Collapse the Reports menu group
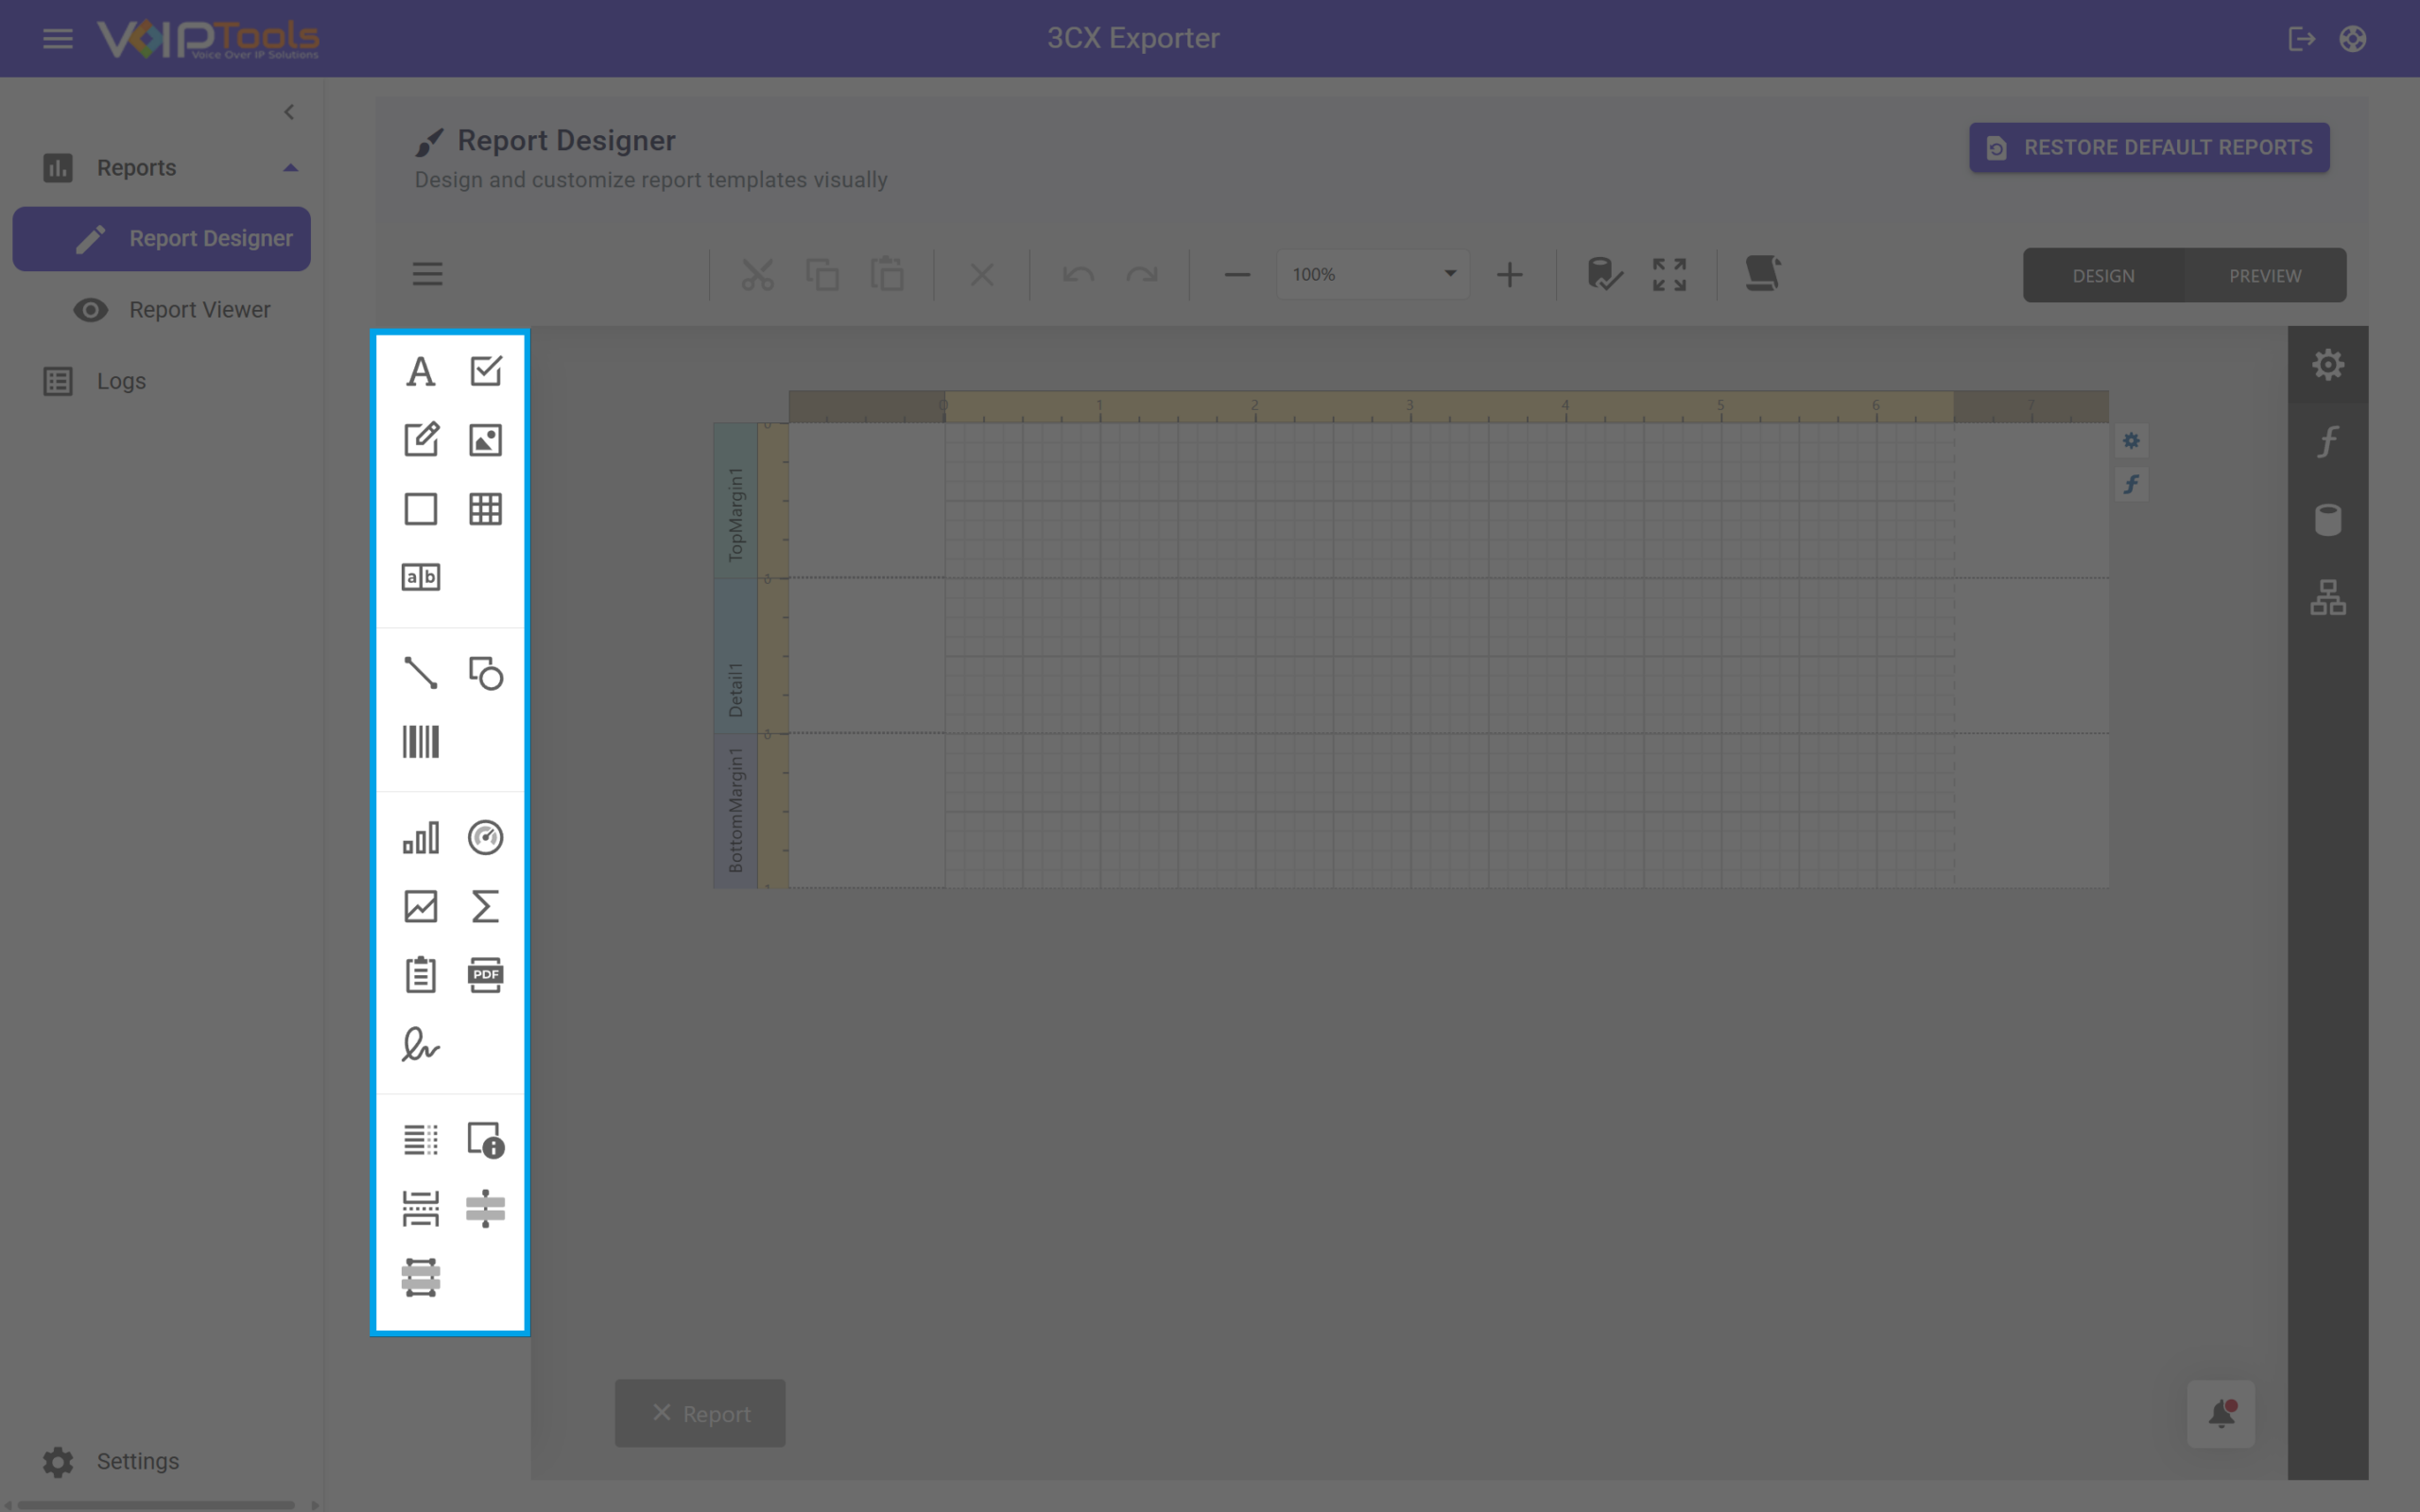The height and width of the screenshot is (1512, 2420). tap(291, 168)
